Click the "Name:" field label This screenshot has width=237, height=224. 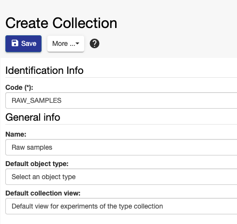click(x=16, y=134)
